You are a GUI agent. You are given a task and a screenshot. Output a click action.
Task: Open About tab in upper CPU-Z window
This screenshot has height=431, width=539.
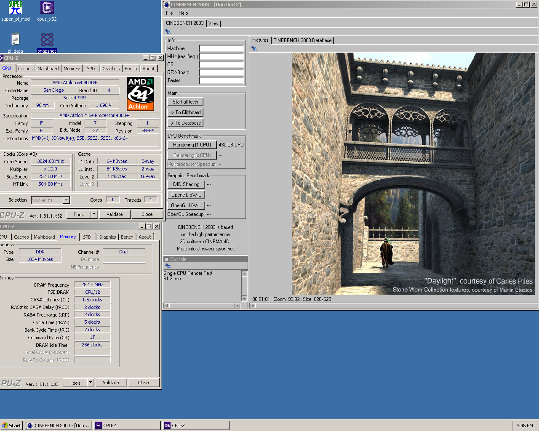[148, 69]
